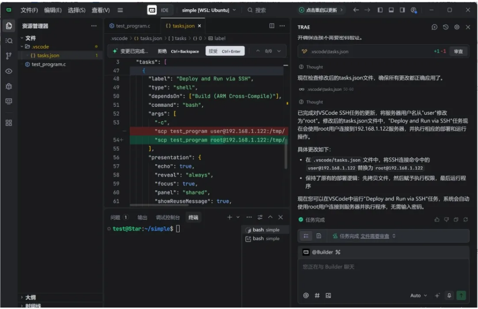478x309 pixels.
Task: Click the microphone voice input icon
Action: (449, 295)
